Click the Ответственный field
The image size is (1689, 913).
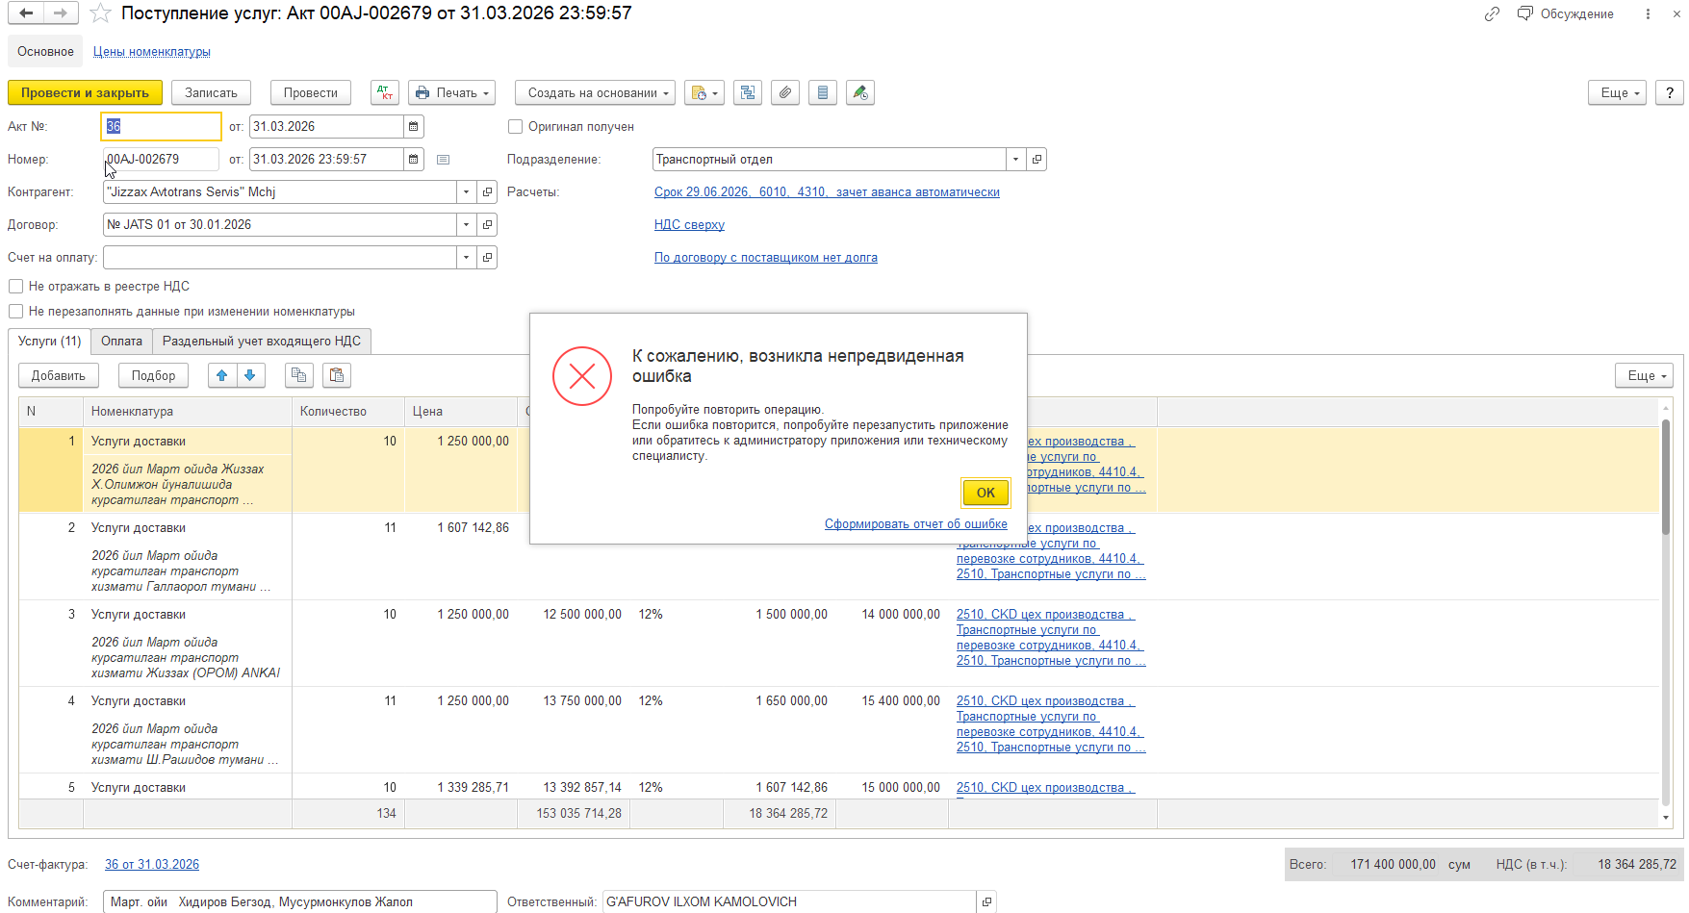(x=789, y=901)
